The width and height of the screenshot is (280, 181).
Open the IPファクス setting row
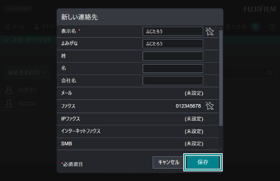[138, 119]
